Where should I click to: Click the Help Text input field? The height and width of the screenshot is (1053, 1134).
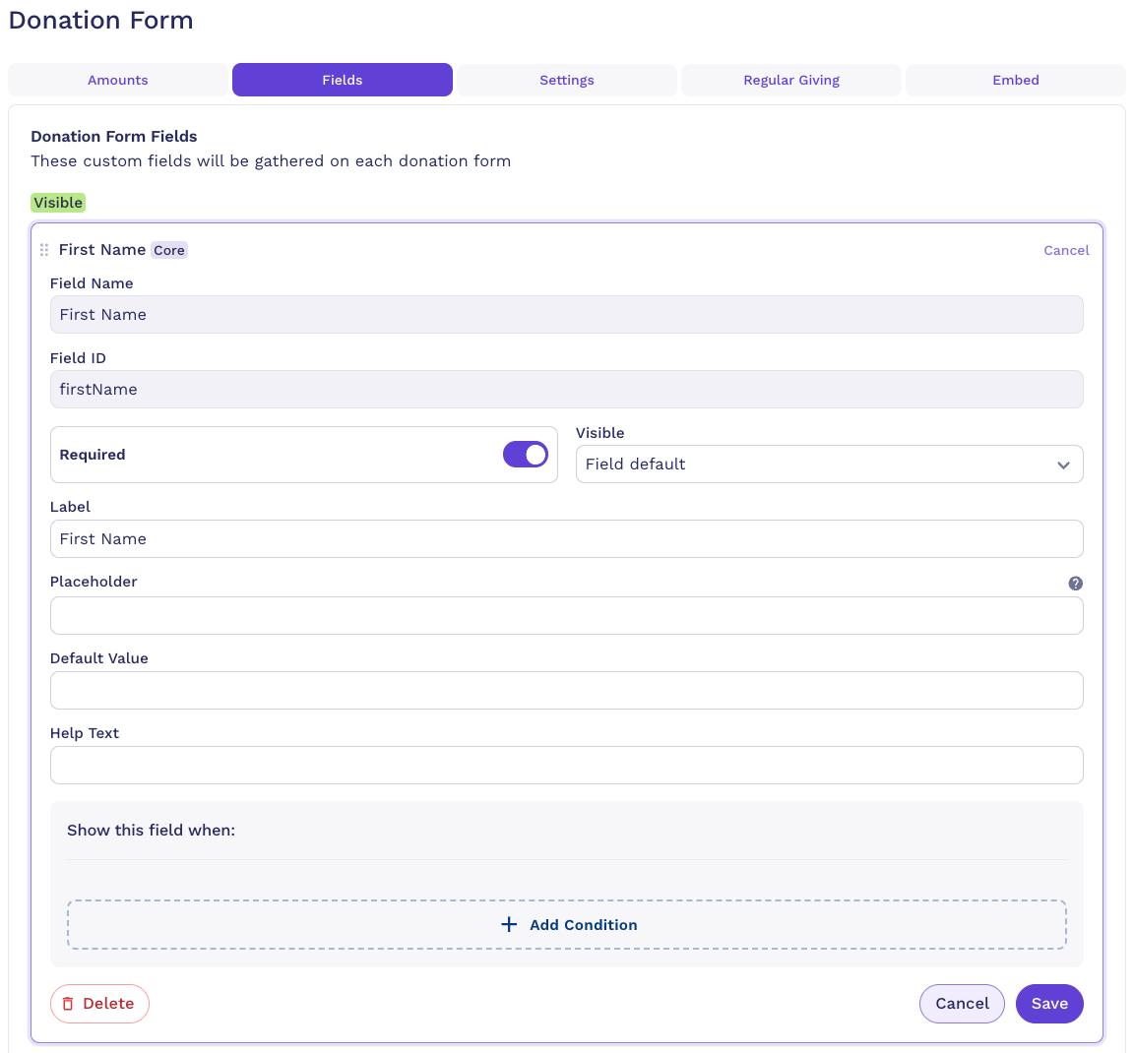point(566,766)
